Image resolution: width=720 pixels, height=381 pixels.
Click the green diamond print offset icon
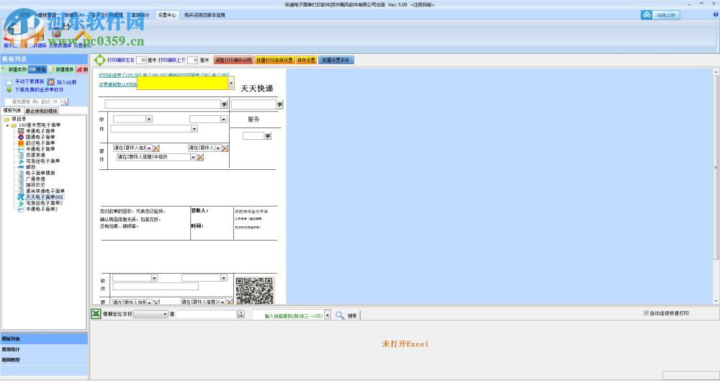click(x=99, y=60)
